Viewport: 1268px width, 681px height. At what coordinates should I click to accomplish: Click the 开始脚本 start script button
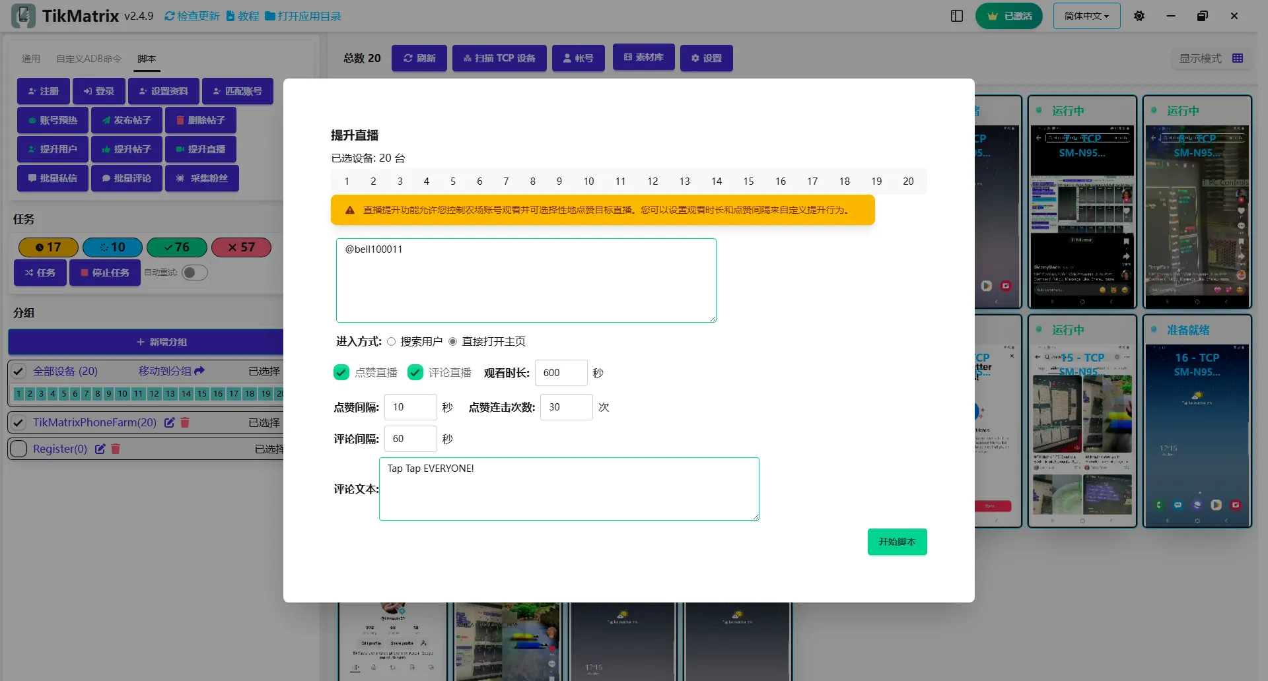[x=897, y=541]
